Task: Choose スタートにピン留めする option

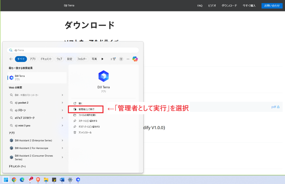Action: [x=104, y=121]
